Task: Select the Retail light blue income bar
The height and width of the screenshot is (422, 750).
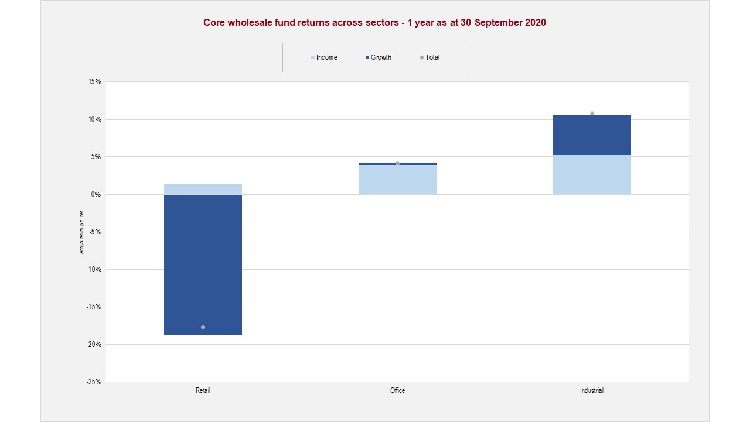Action: [x=203, y=189]
